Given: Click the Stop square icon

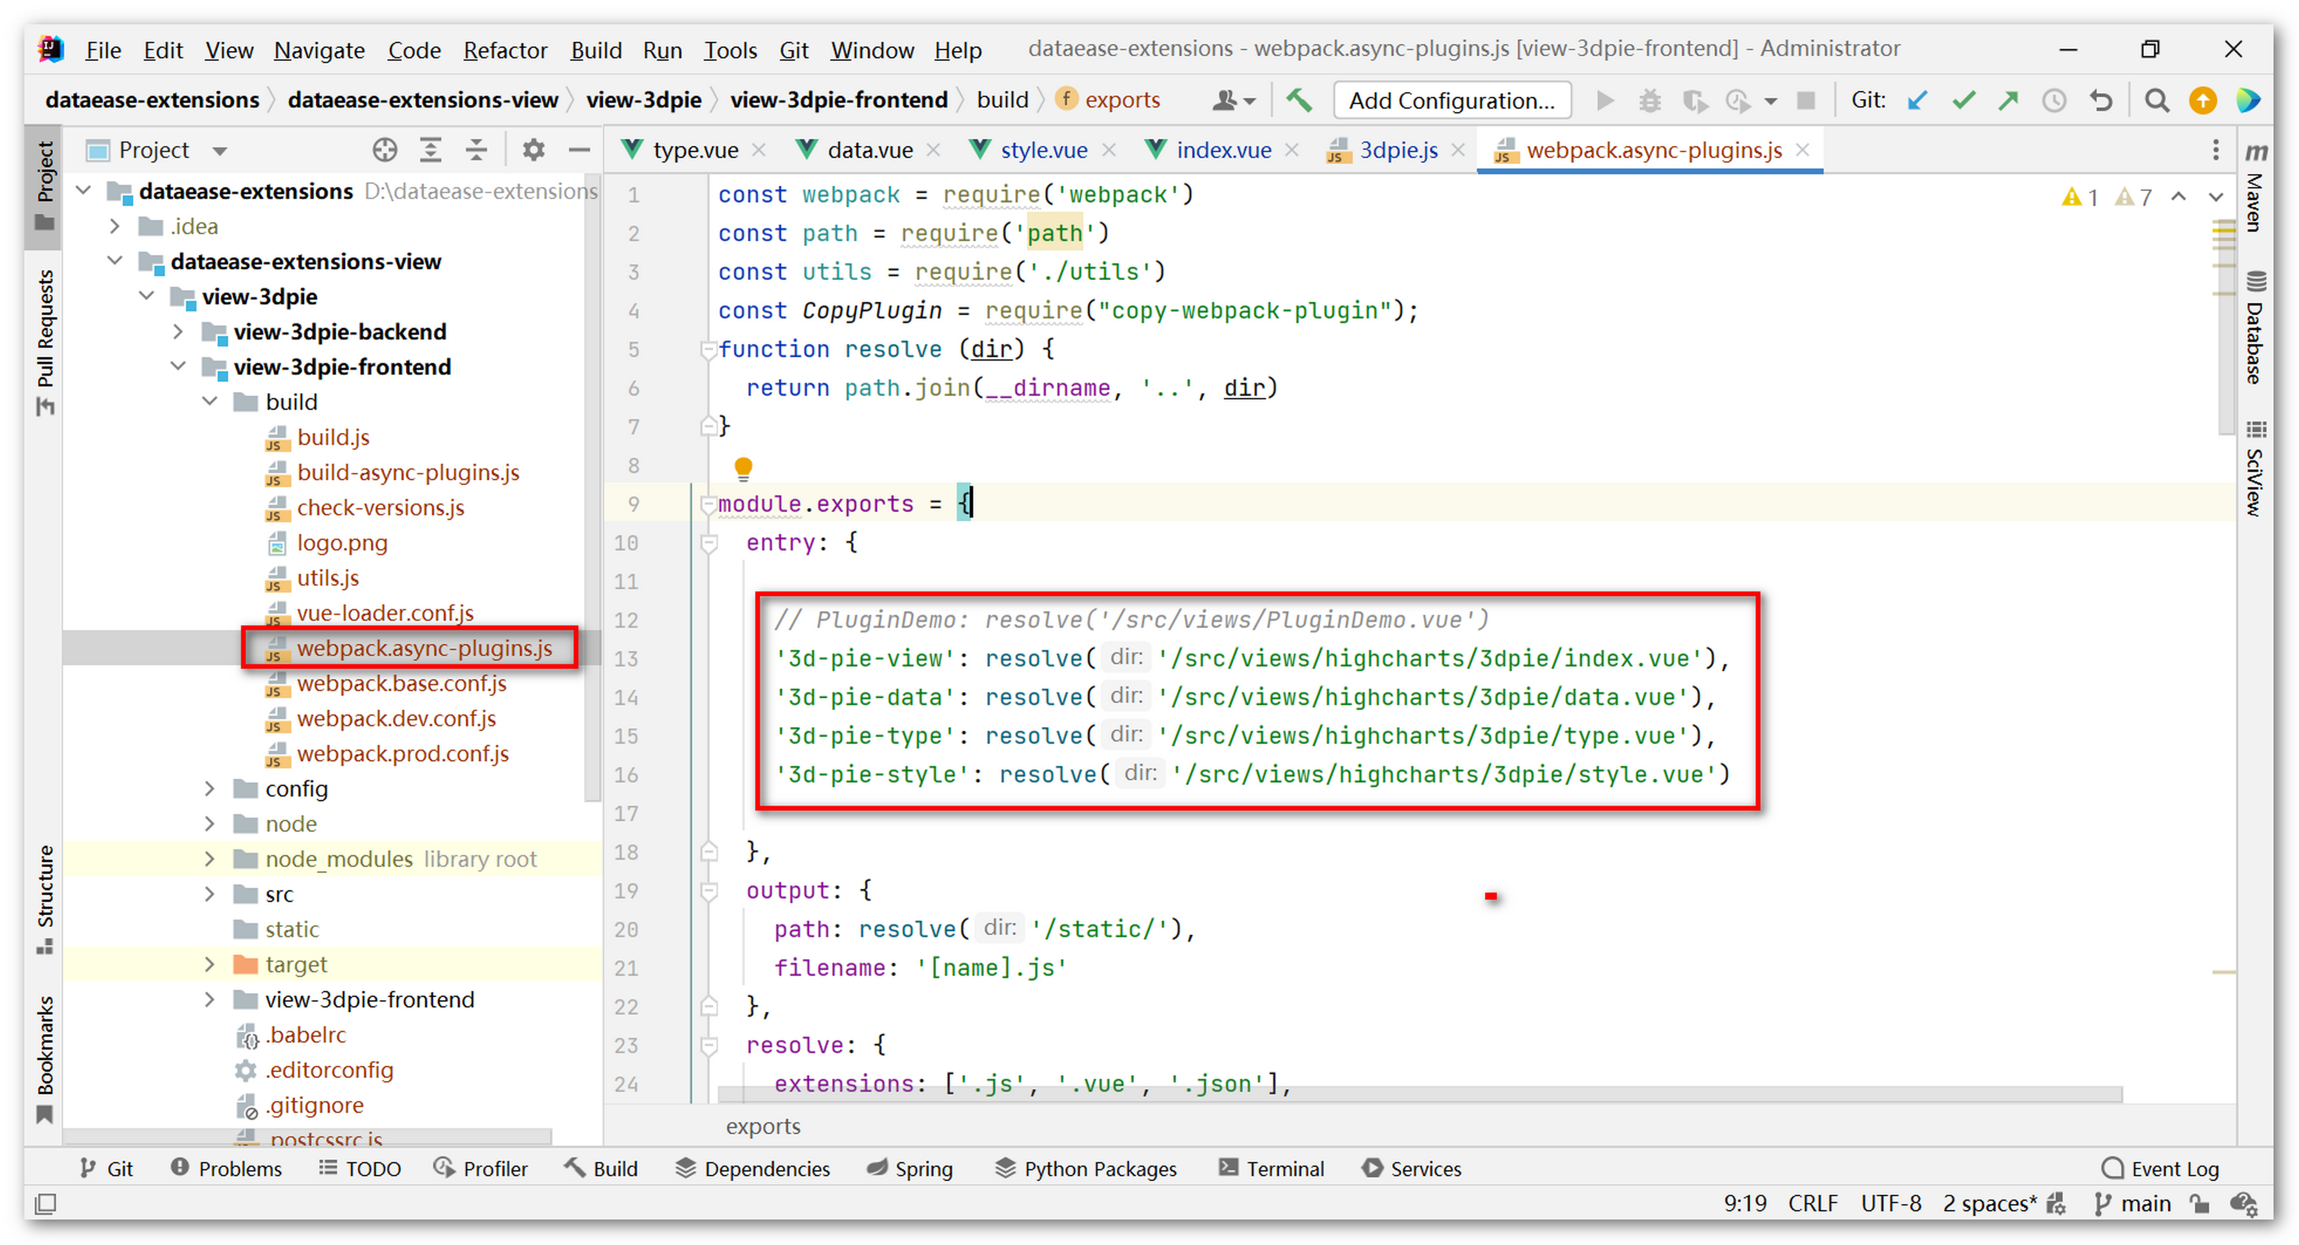Looking at the screenshot, I should [x=1805, y=100].
